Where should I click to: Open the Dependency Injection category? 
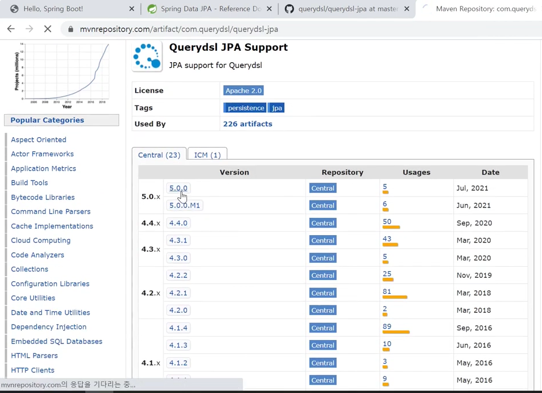[x=48, y=327]
